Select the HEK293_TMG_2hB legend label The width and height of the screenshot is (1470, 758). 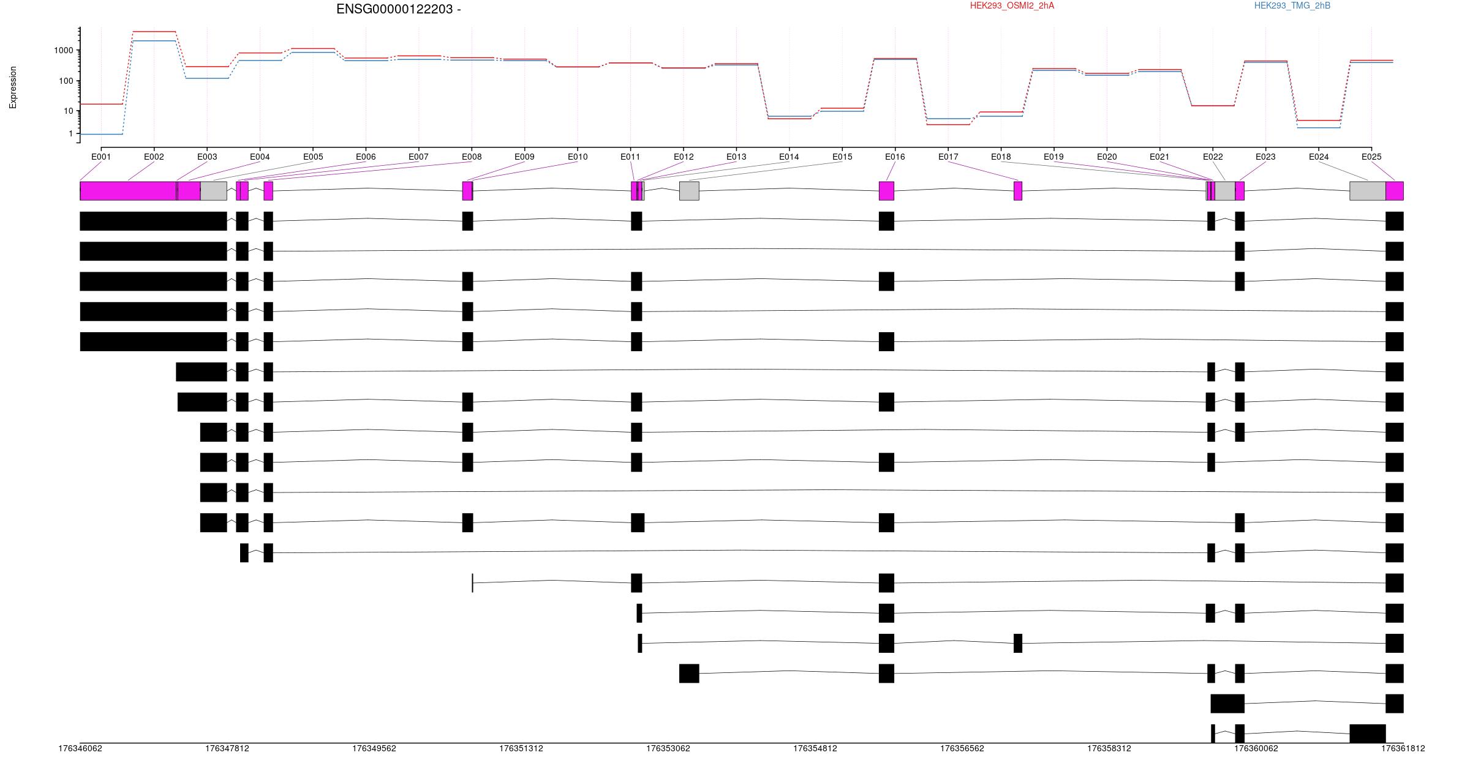[x=1292, y=6]
